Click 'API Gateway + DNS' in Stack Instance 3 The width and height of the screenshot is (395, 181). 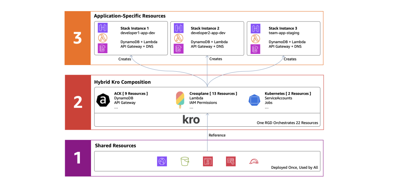[285, 47]
